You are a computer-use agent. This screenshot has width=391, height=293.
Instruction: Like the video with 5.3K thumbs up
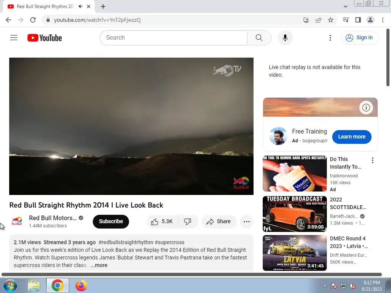point(162,222)
